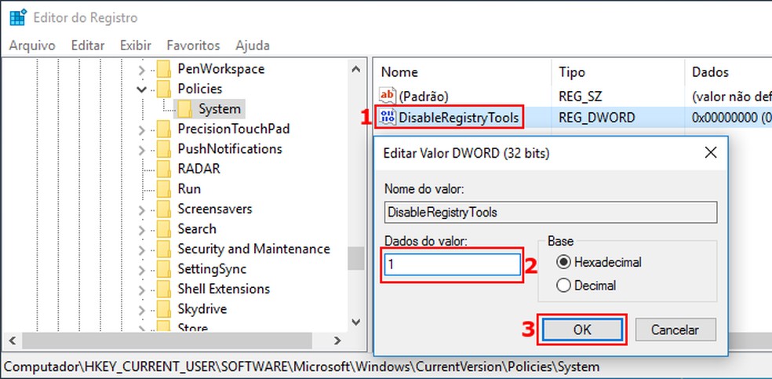Close the Editar Valor DWORD dialog

point(711,153)
